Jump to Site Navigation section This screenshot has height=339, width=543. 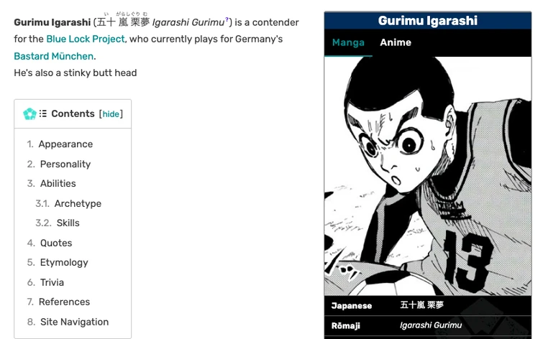point(75,322)
